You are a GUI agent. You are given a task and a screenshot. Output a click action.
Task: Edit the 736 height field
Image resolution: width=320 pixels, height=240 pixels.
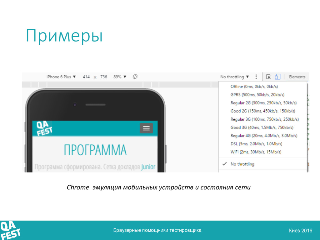pos(103,77)
